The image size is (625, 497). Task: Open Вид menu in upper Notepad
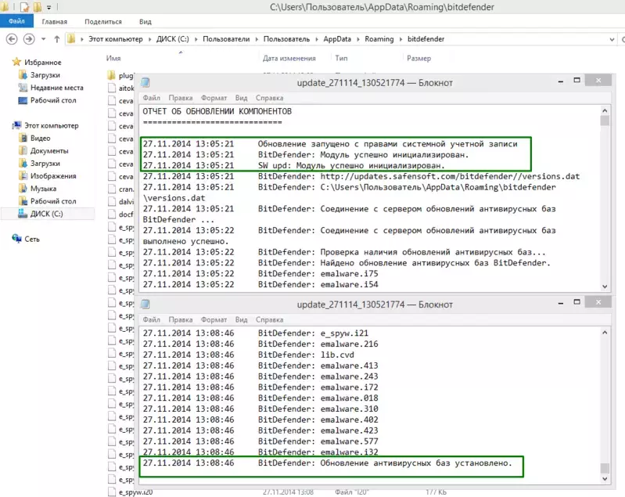pos(241,98)
